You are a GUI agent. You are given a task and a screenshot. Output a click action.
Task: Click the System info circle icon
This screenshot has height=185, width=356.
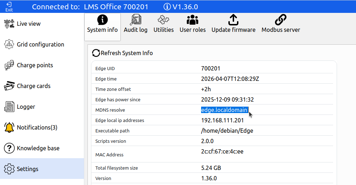[103, 20]
